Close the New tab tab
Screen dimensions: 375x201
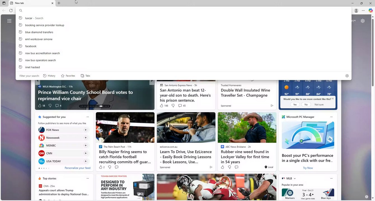[x=52, y=3]
